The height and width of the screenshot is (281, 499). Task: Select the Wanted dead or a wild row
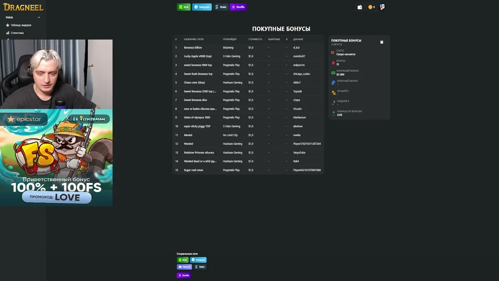click(x=248, y=161)
